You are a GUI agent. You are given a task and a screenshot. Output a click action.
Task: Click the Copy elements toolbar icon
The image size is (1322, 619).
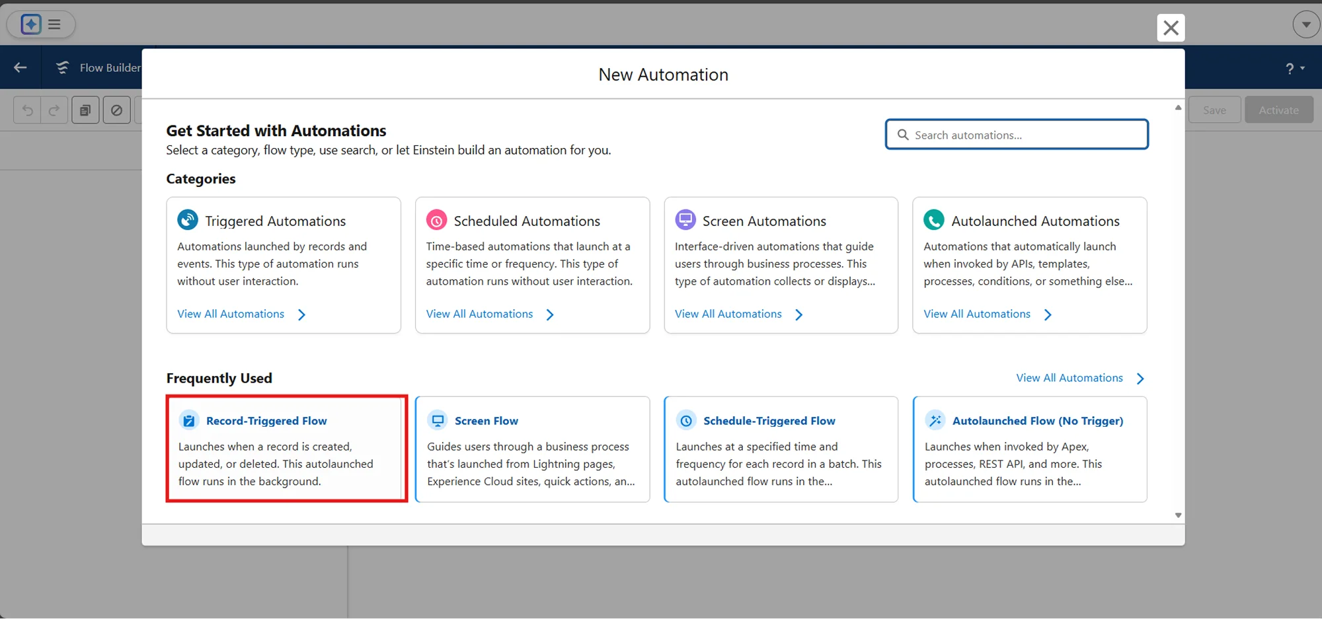(x=85, y=110)
